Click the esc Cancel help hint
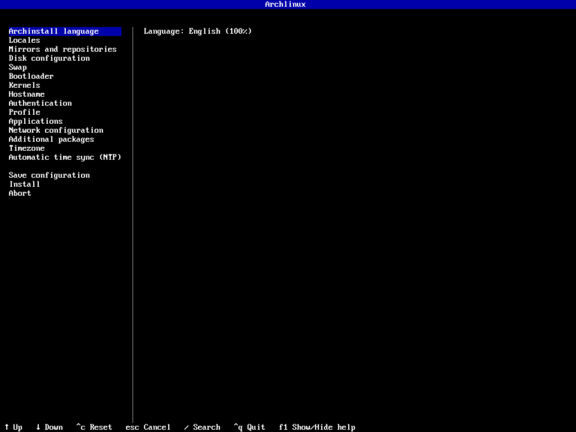576x432 pixels. (148, 427)
